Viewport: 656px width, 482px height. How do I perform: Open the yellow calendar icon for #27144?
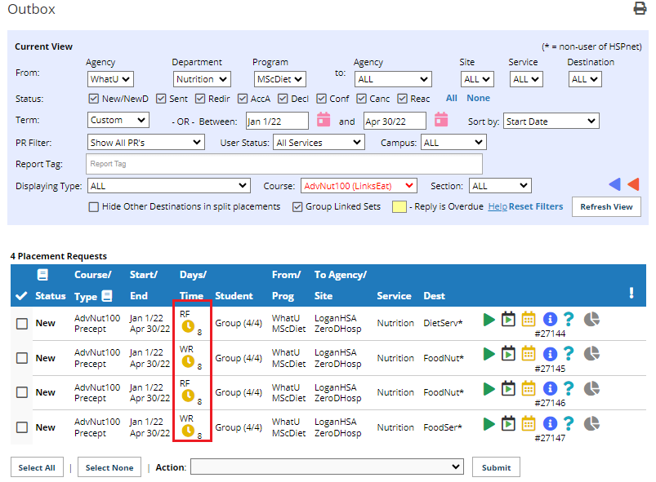[x=529, y=320]
